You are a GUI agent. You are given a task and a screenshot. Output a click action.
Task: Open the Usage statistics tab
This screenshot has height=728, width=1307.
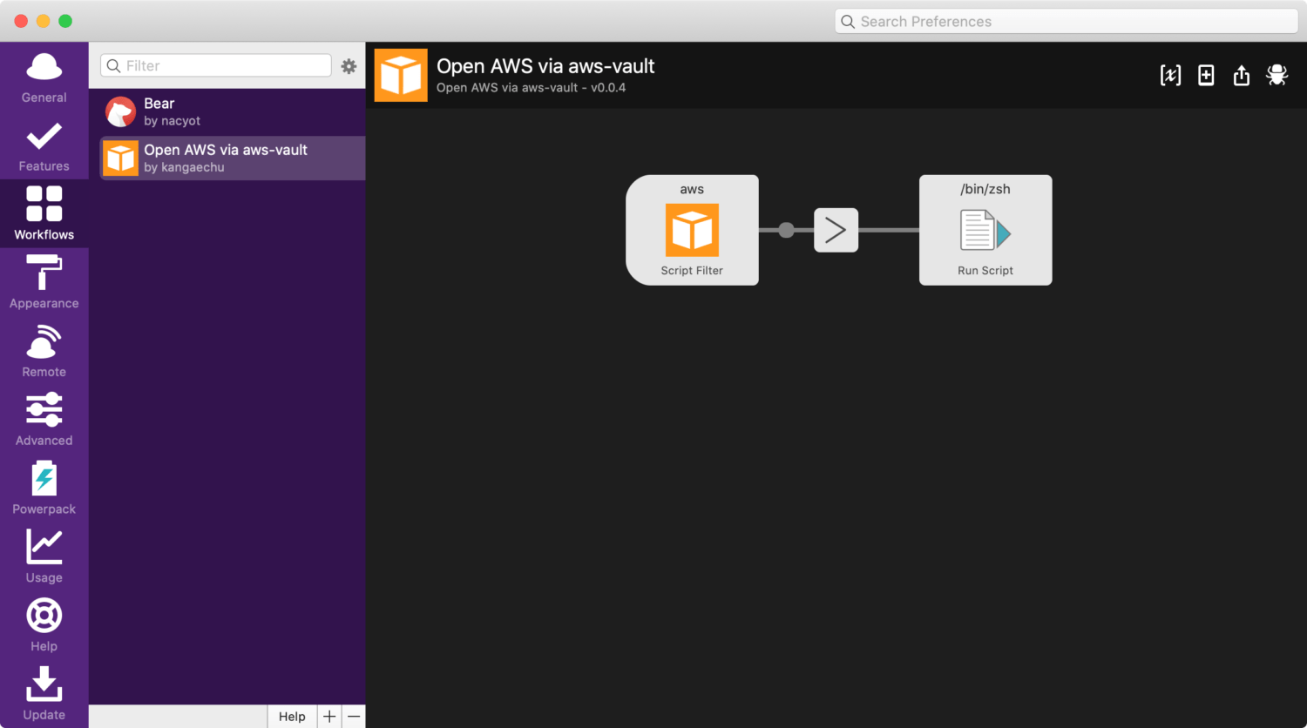[x=44, y=556]
